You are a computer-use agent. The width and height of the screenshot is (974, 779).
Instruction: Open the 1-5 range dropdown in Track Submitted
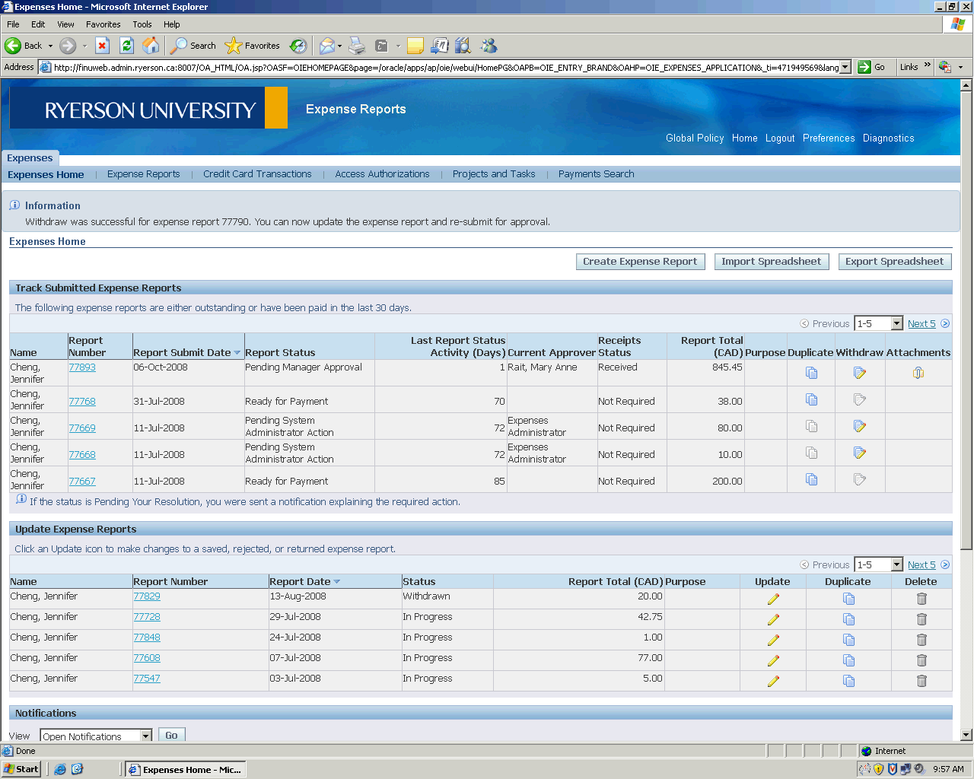[x=896, y=324]
